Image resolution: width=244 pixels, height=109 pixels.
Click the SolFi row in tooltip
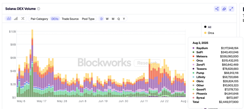click(216, 52)
